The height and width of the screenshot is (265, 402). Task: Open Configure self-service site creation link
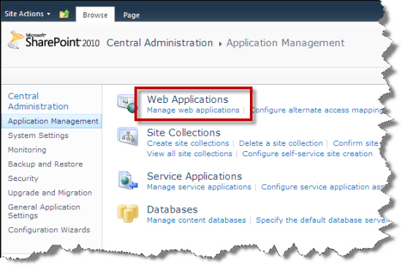click(x=308, y=154)
